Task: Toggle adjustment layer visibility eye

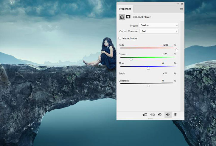Action: (x=168, y=115)
